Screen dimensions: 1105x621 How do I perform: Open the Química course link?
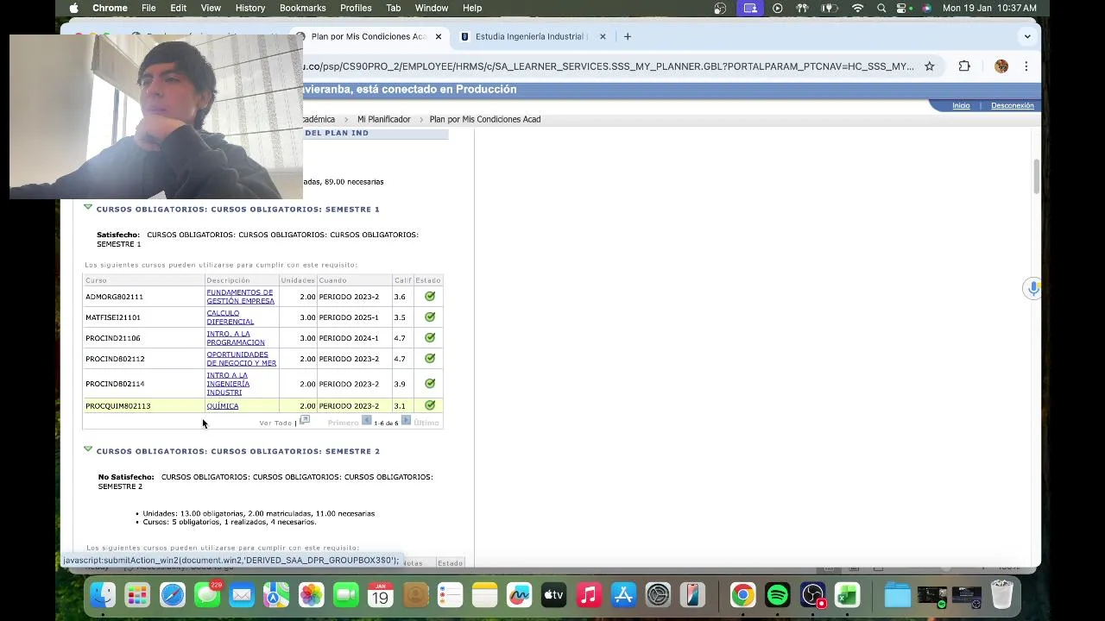(223, 406)
